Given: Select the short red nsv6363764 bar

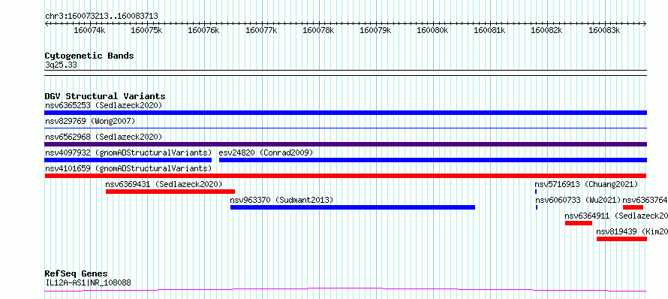Looking at the screenshot, I should click(x=633, y=207).
